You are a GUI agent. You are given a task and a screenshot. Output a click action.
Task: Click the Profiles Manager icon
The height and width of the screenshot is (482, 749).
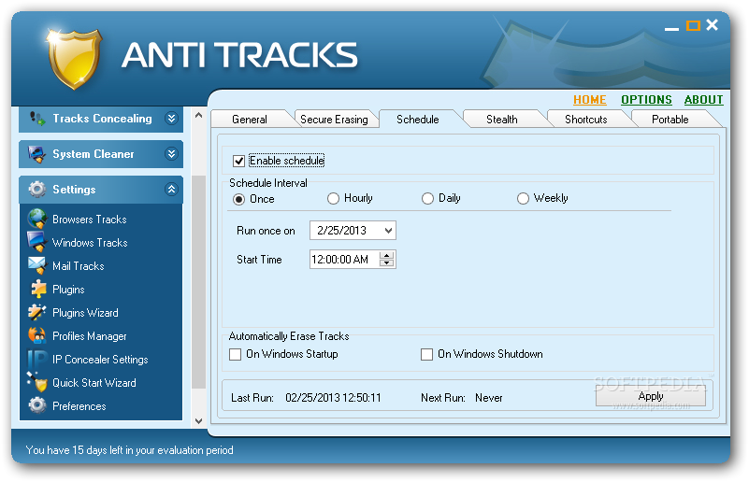point(36,335)
